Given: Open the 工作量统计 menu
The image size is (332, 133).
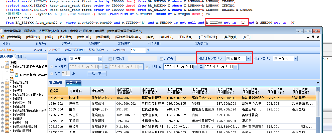Looking at the screenshot, I should coord(208,37).
